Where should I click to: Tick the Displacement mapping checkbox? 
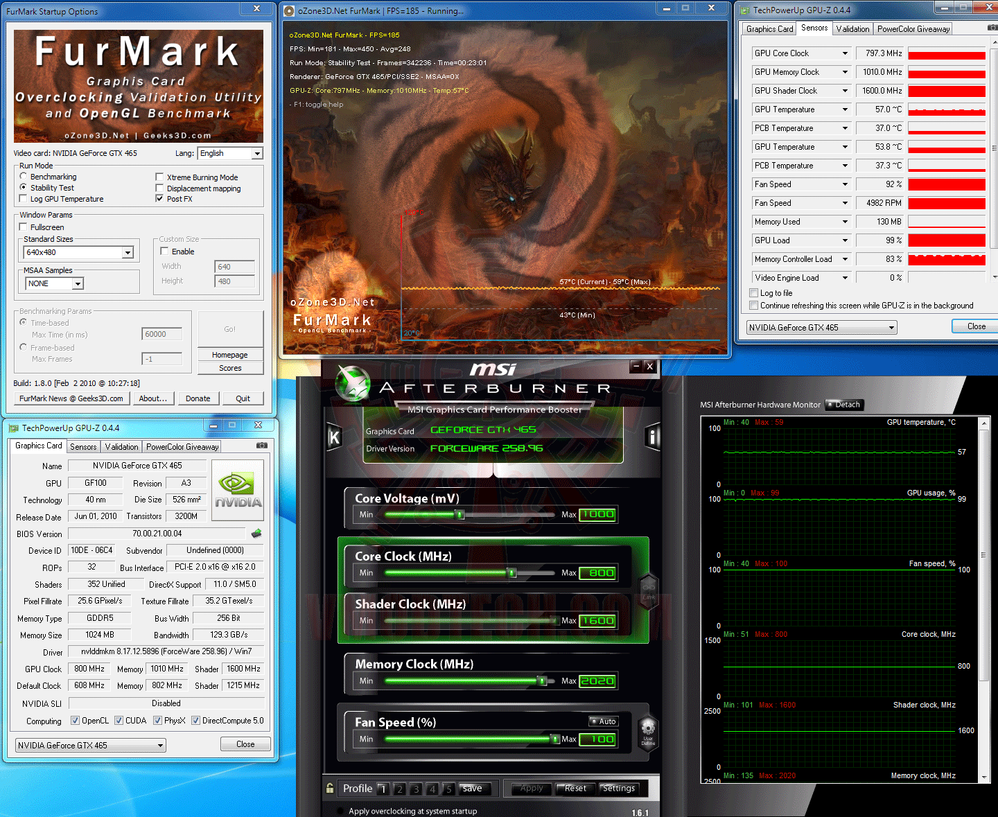(x=159, y=188)
